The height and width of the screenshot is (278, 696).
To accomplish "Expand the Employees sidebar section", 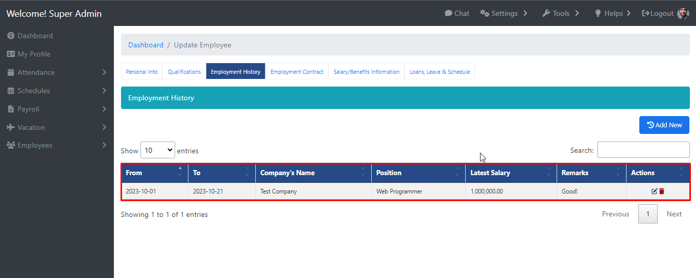I will (57, 145).
